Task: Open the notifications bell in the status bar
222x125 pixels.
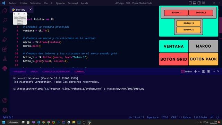Action: tap(217, 117)
